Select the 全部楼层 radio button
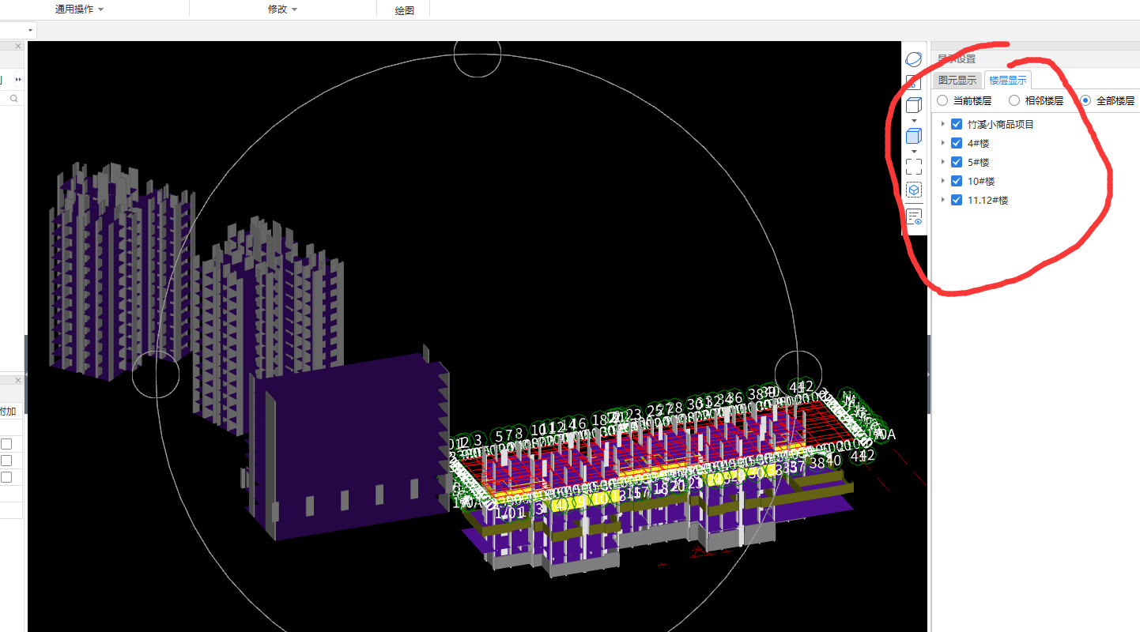The width and height of the screenshot is (1140, 632). (1085, 101)
